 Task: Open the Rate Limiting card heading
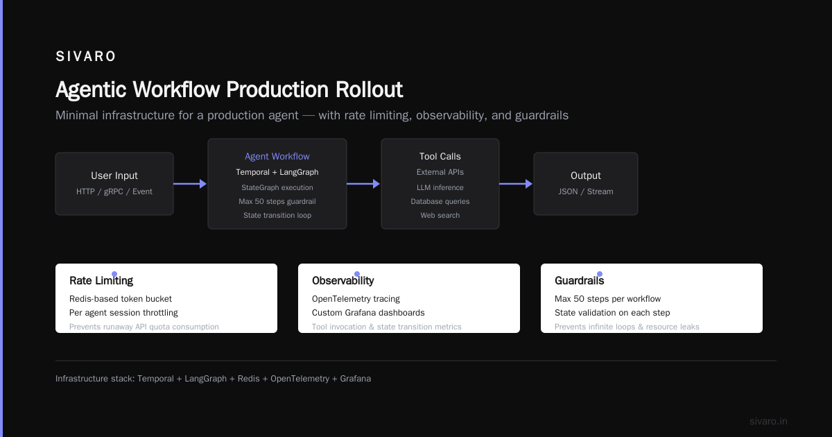click(x=101, y=281)
